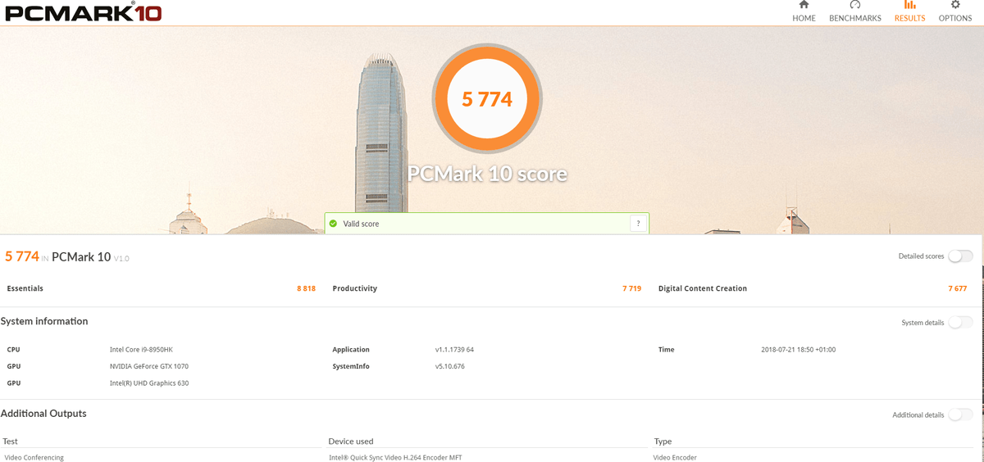Click the orange score circle 5 774

[487, 99]
